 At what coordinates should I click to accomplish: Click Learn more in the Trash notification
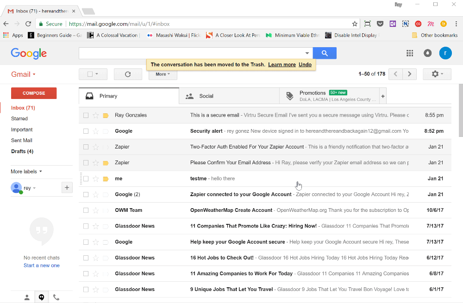coord(282,65)
